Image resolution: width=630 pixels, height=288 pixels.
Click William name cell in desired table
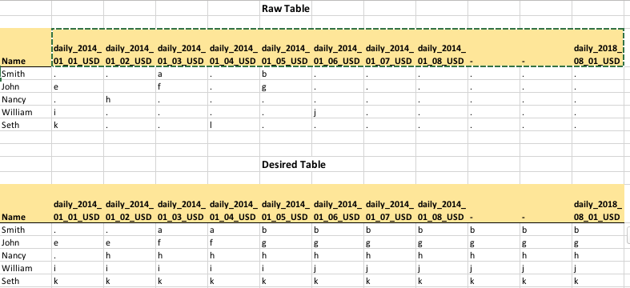coord(26,268)
